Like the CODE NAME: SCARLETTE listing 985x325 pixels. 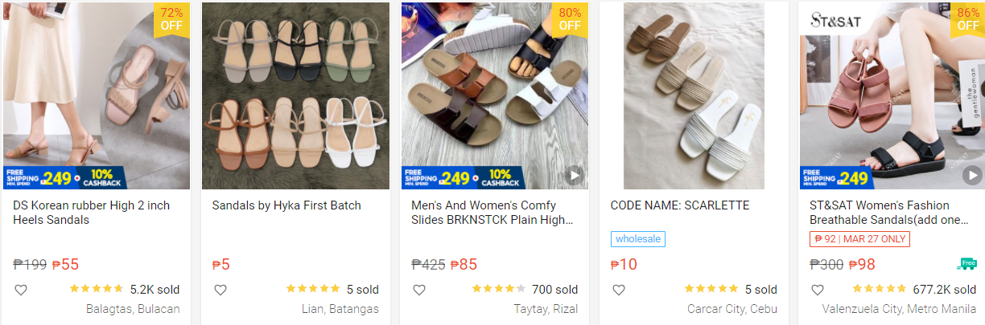618,290
